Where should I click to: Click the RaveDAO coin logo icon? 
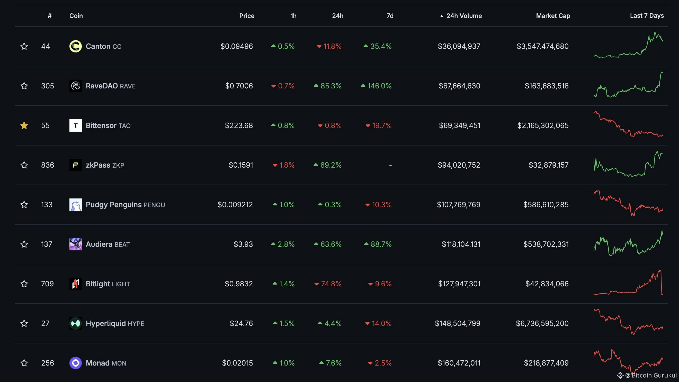[75, 86]
